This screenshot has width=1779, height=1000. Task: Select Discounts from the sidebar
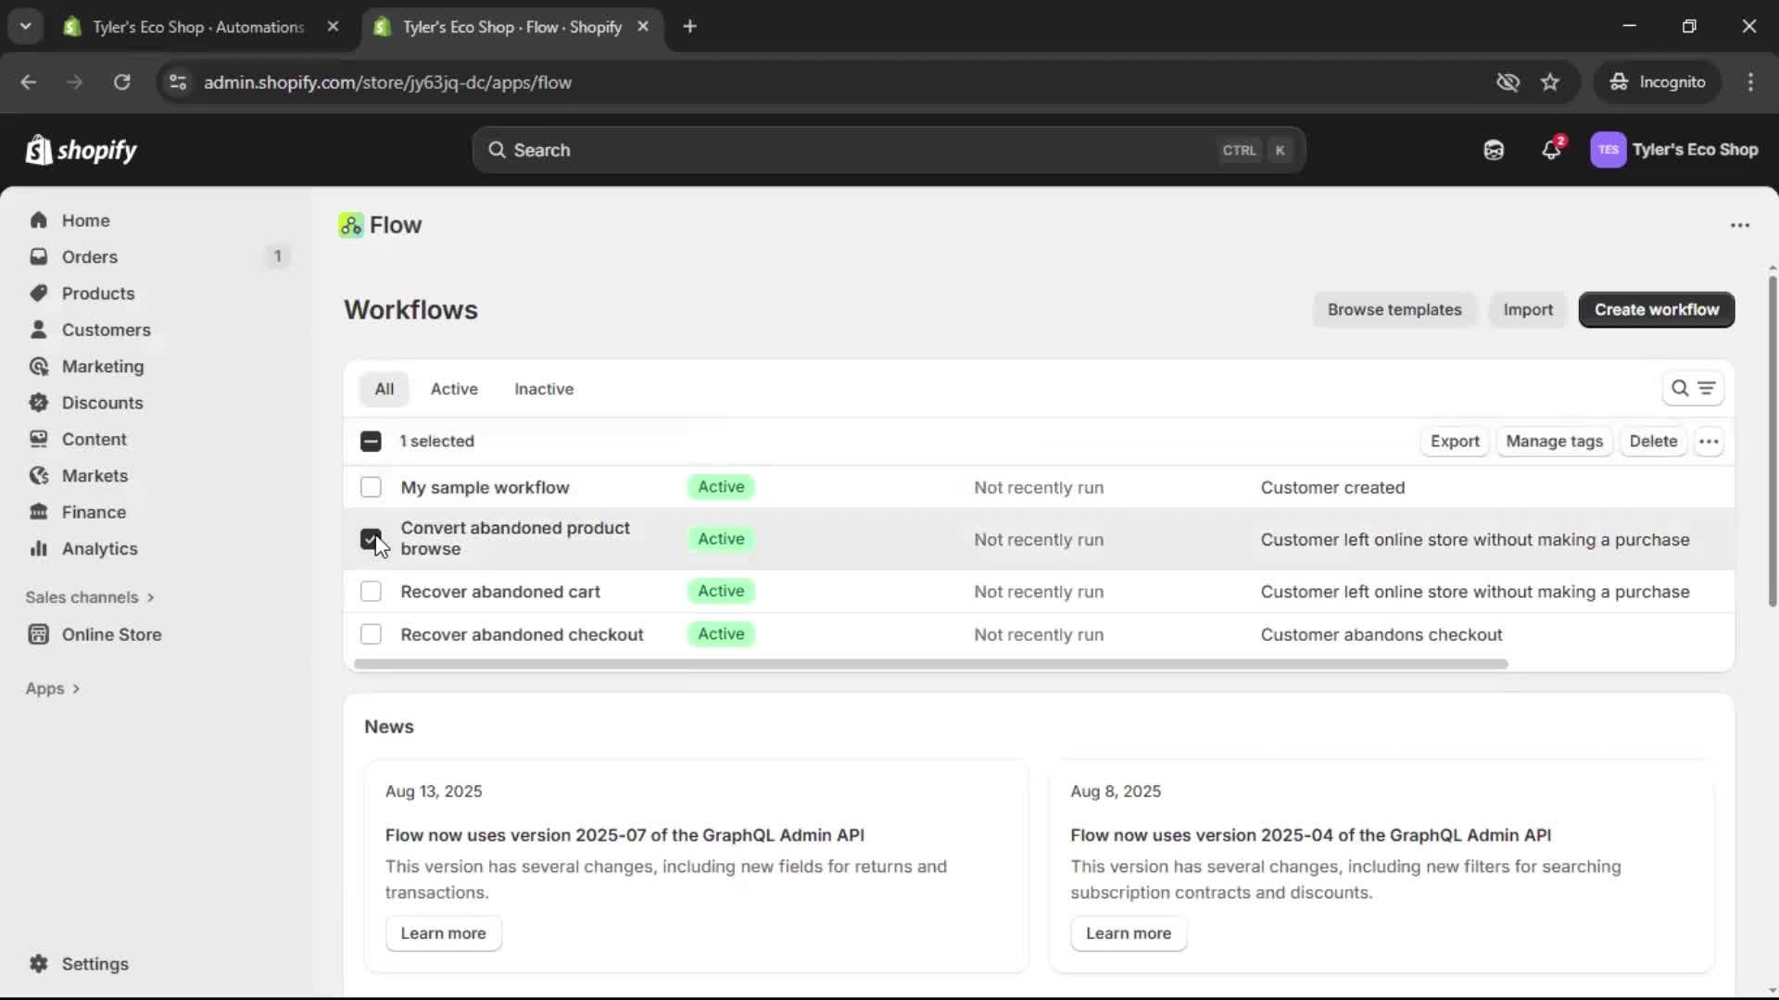(104, 403)
